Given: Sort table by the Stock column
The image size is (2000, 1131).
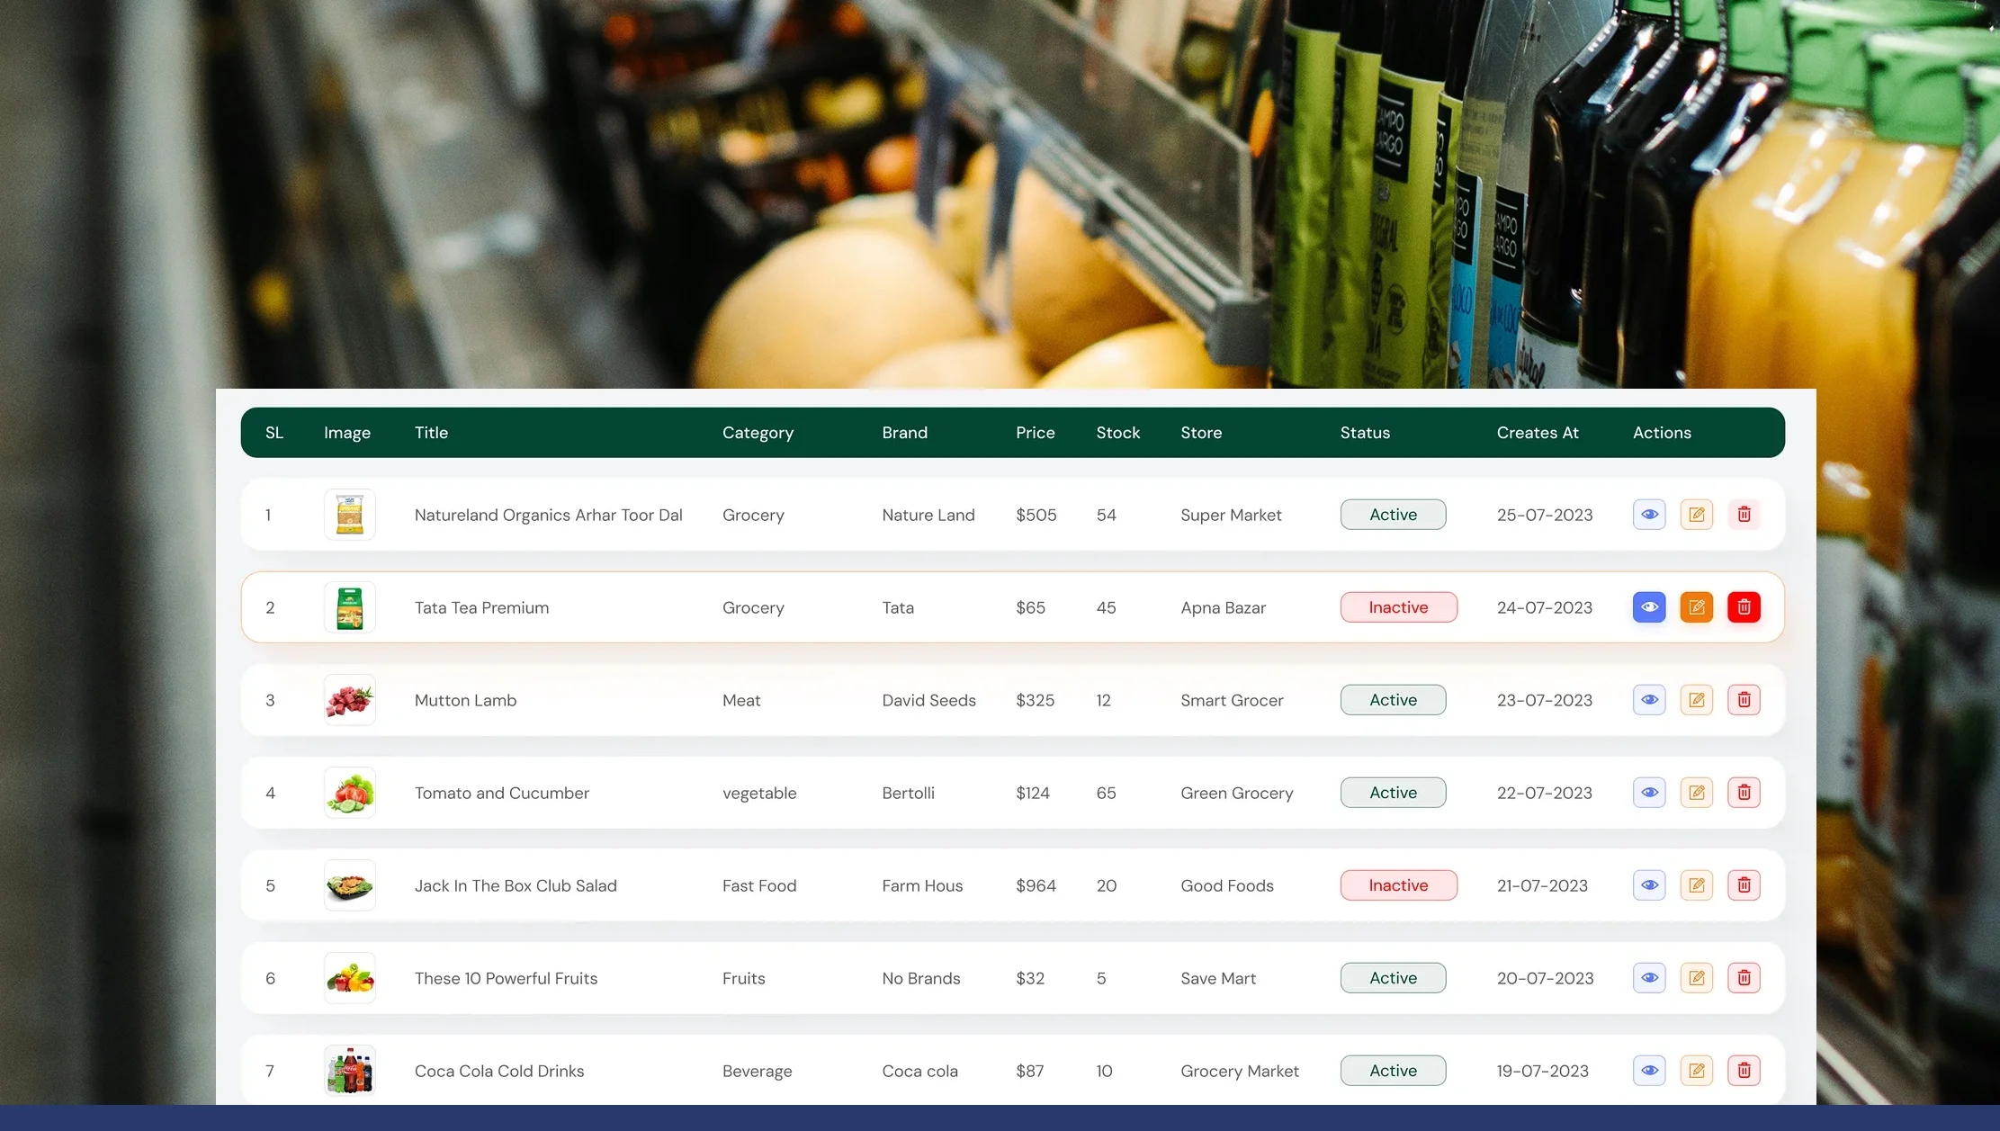Looking at the screenshot, I should tap(1117, 432).
